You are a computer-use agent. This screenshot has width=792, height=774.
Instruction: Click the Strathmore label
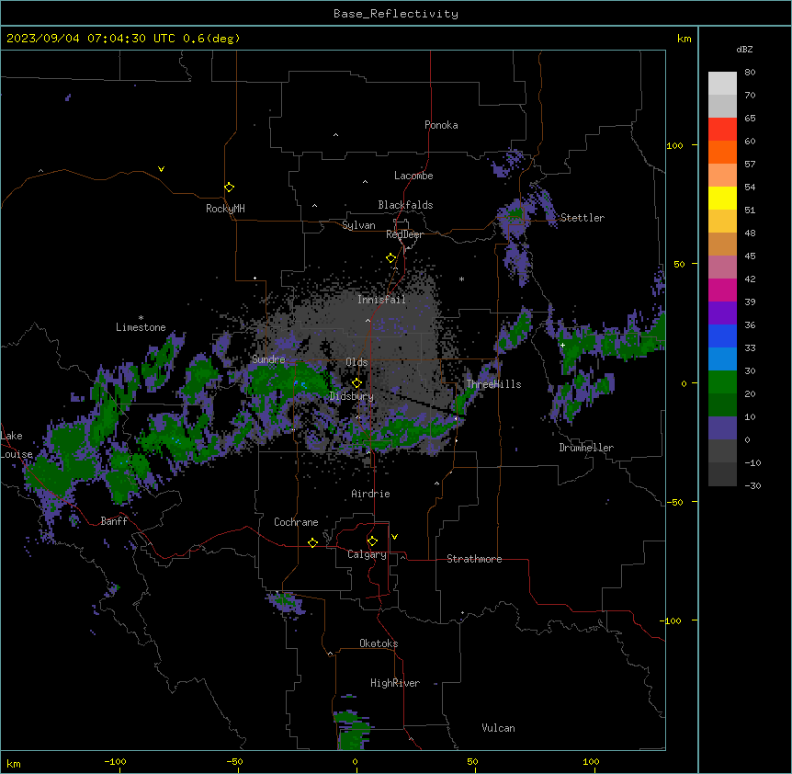click(x=474, y=559)
